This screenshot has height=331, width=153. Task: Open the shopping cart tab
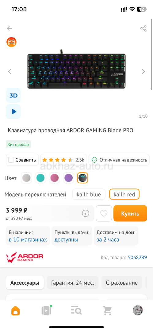pos(107,310)
